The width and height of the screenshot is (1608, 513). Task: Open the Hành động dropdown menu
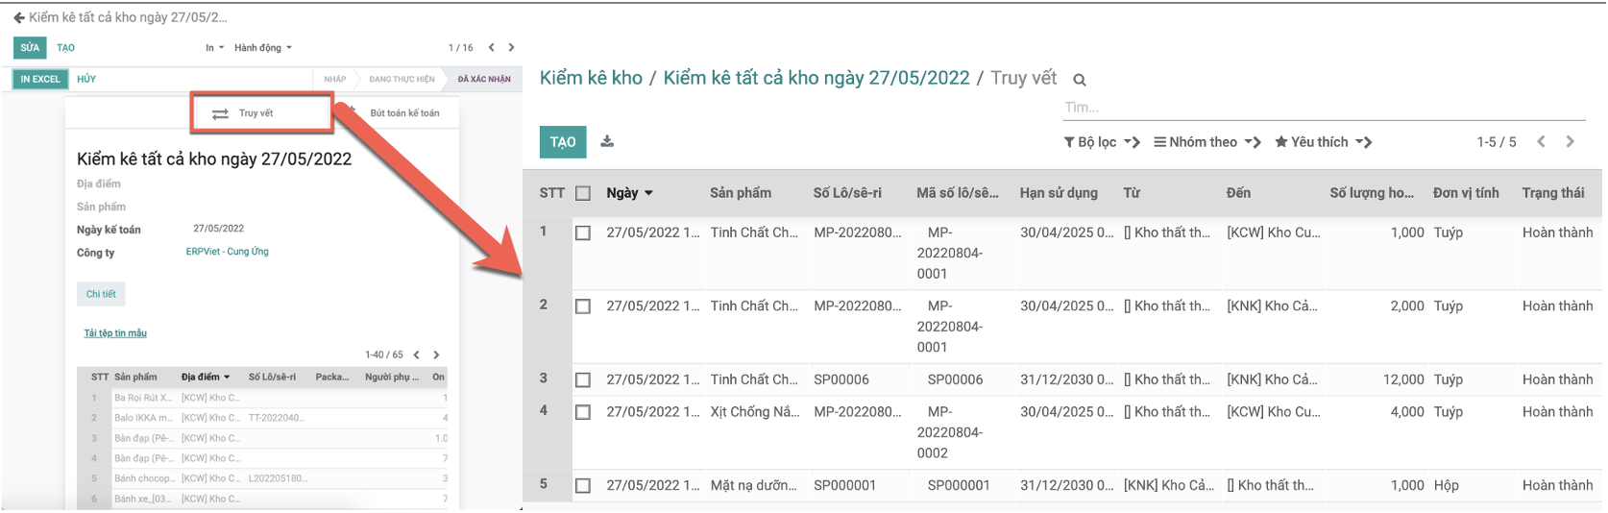pos(262,47)
